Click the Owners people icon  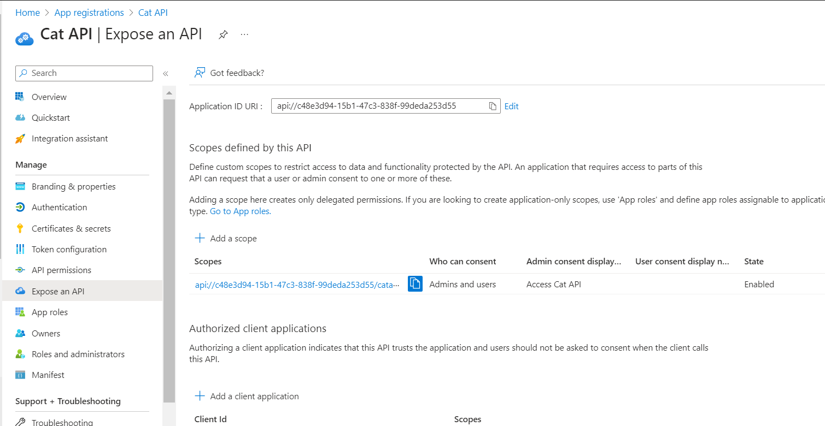20,333
